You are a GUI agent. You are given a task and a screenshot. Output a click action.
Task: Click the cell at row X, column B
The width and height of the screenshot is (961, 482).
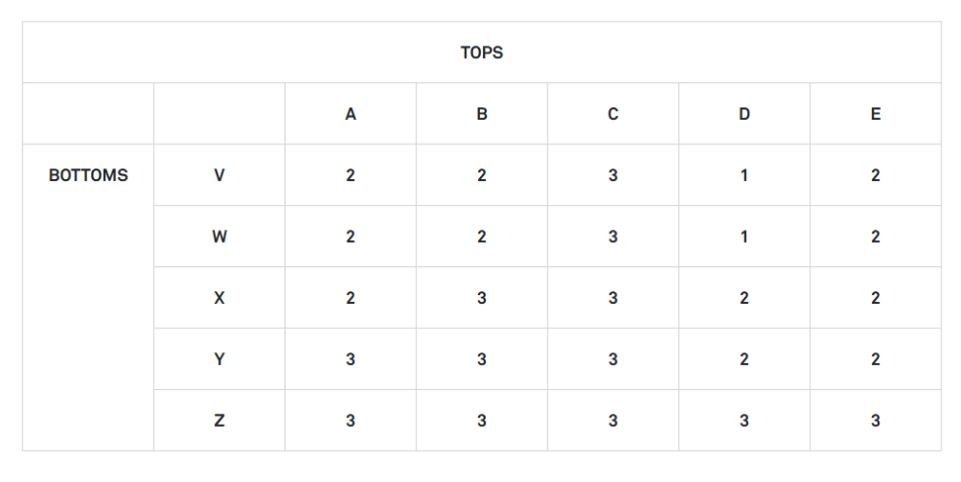482,298
